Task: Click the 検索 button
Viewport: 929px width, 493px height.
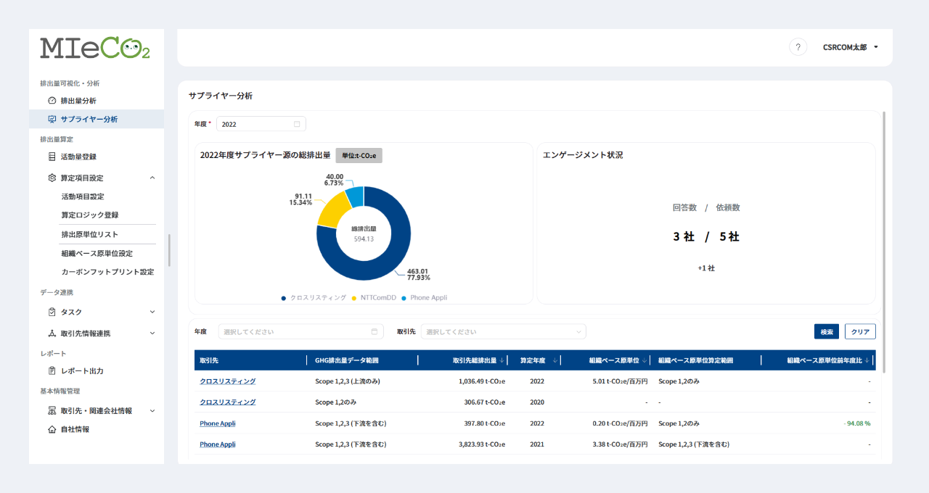Action: (x=827, y=331)
